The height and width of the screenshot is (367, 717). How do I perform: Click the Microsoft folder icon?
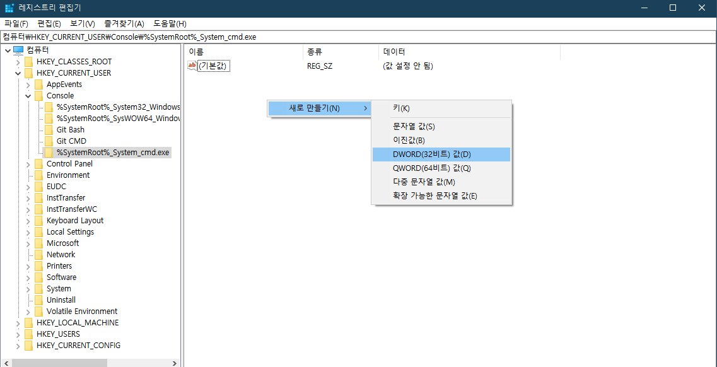point(39,243)
